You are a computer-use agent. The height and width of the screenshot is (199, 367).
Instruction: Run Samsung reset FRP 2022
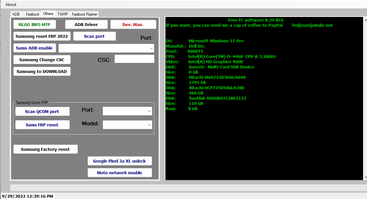[x=42, y=36]
